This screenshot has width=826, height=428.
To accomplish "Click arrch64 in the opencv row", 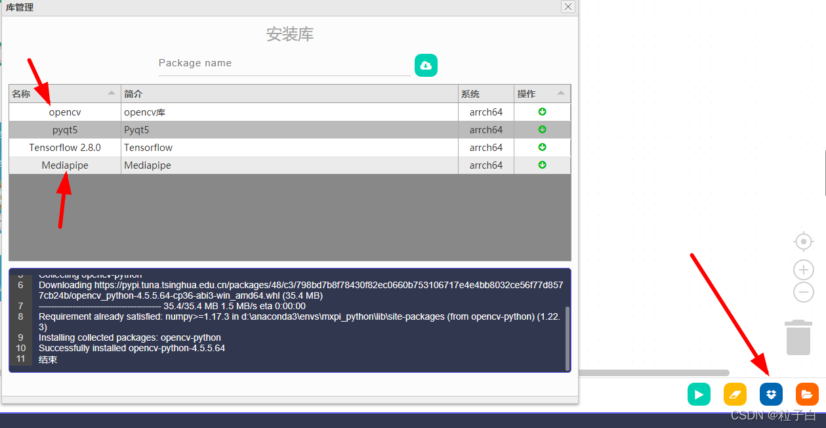I will 486,112.
